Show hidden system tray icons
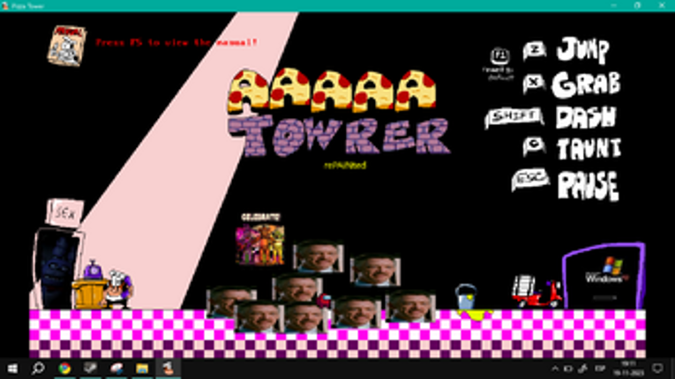 [x=554, y=368]
